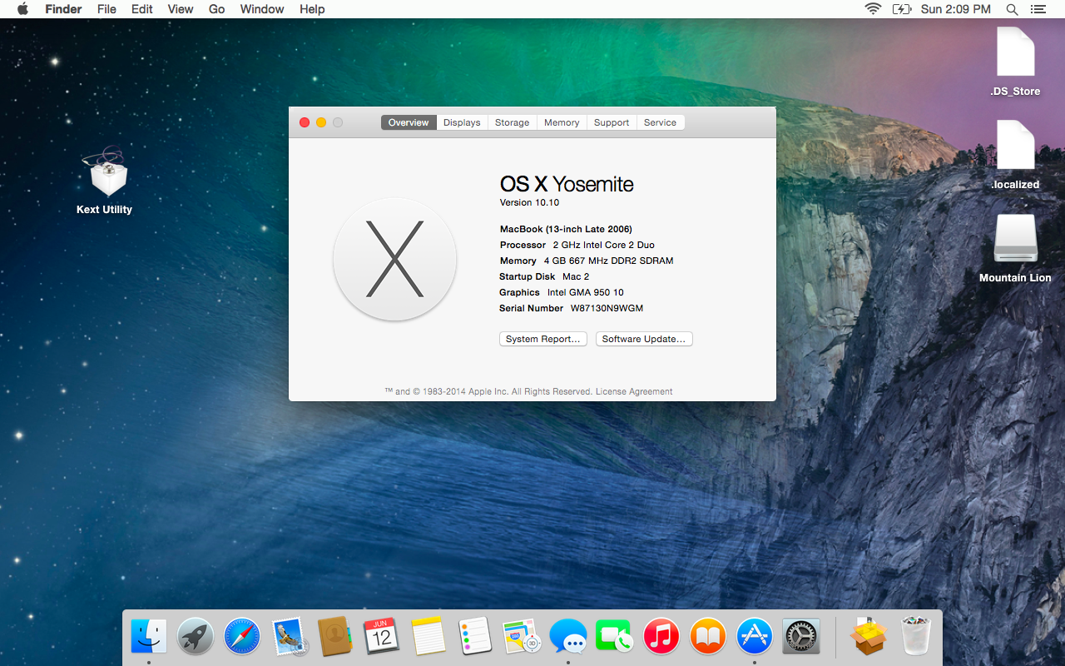Open Calendar icon in Dock
Image resolution: width=1065 pixels, height=666 pixels.
(382, 637)
